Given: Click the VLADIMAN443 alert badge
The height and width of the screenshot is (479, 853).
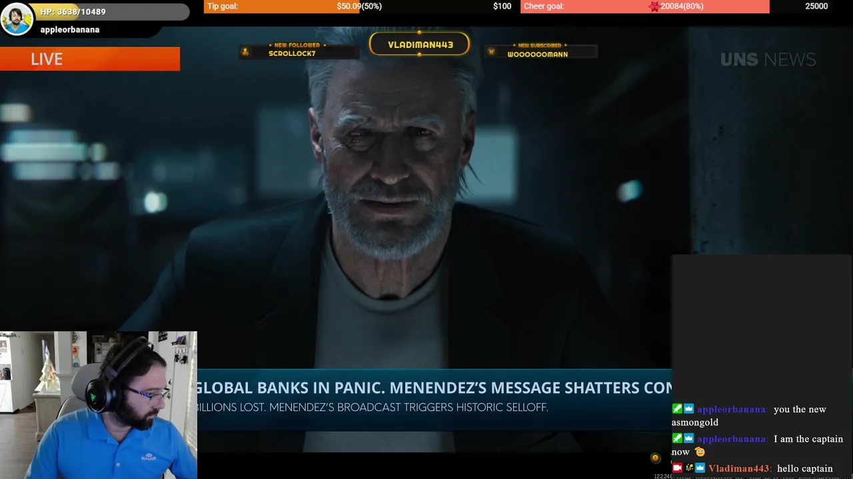Looking at the screenshot, I should pos(420,45).
